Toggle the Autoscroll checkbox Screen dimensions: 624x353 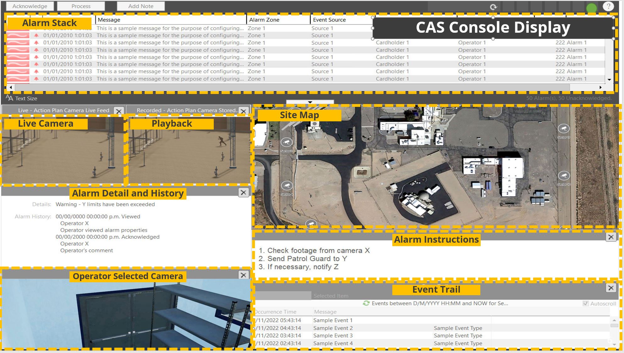(586, 304)
